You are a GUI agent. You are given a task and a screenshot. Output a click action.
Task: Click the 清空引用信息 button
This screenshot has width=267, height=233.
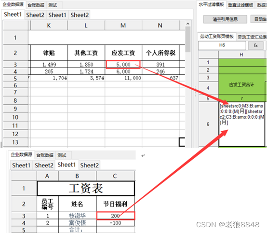pos(225,19)
